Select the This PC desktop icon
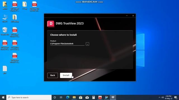This screenshot has width=179, height=100. coord(5,18)
